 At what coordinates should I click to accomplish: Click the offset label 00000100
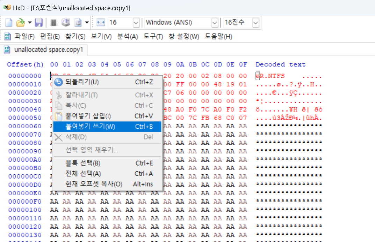25,210
